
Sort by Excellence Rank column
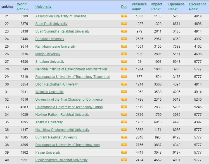coord(198,6)
